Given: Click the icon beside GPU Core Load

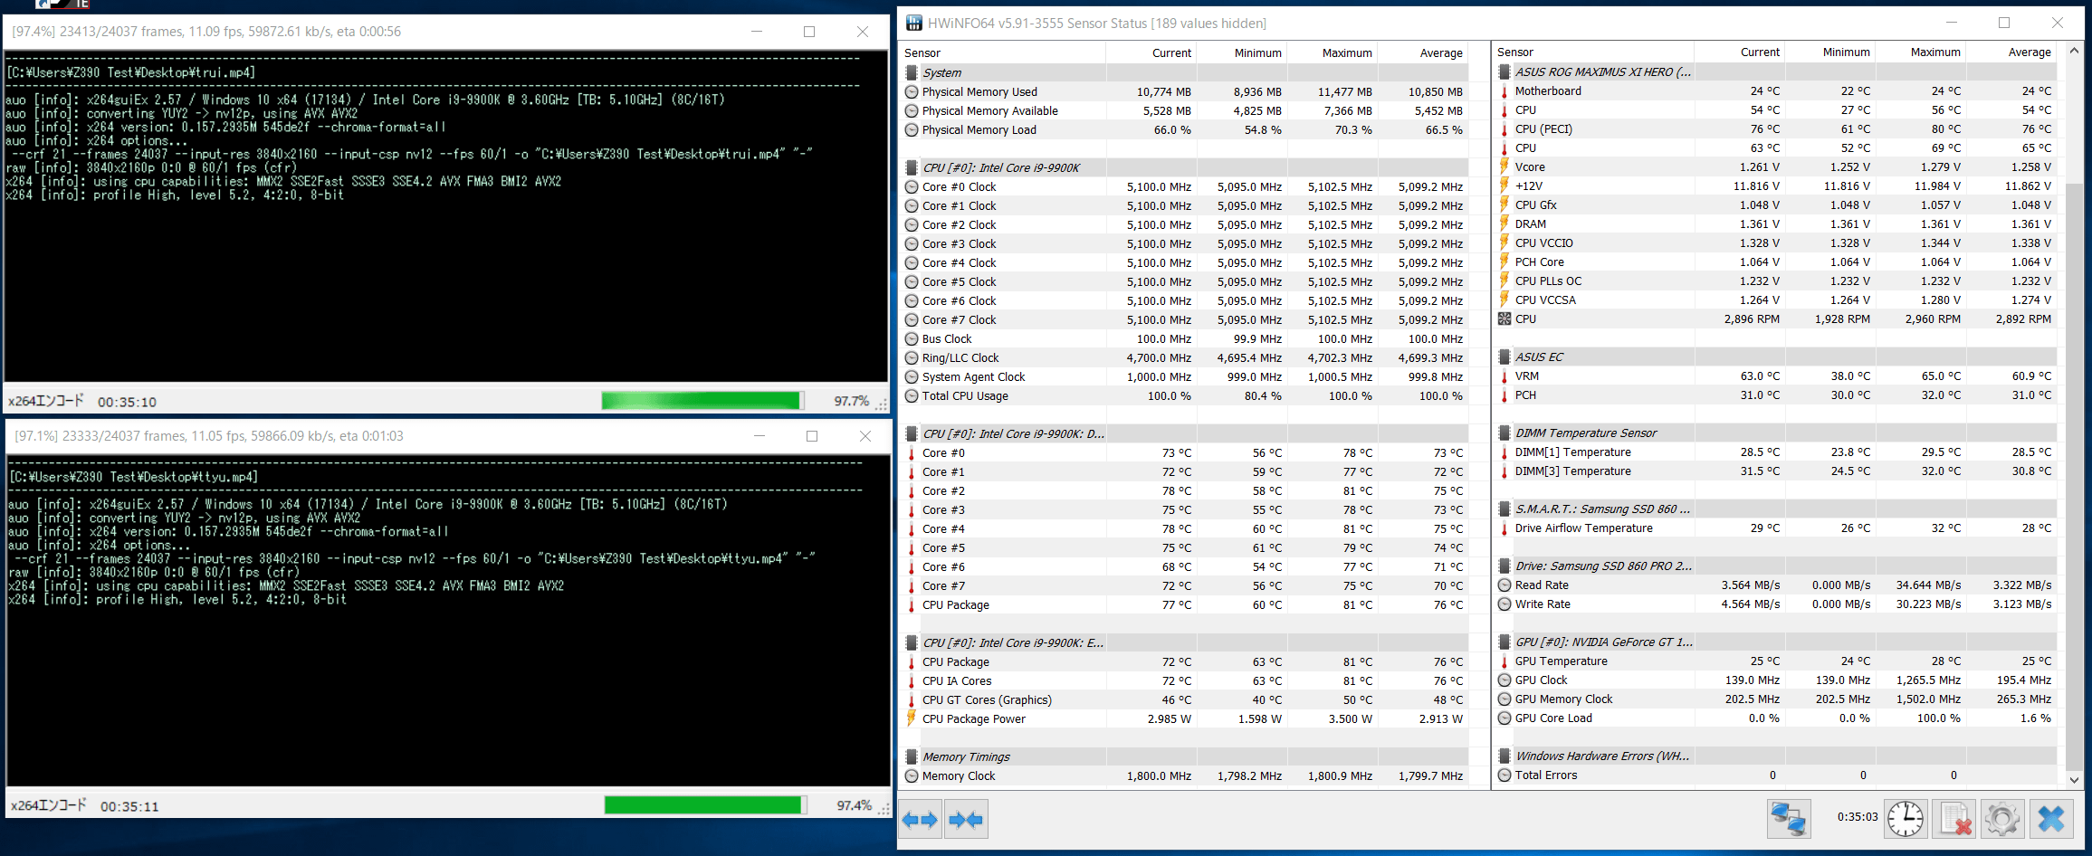Looking at the screenshot, I should click(1505, 718).
